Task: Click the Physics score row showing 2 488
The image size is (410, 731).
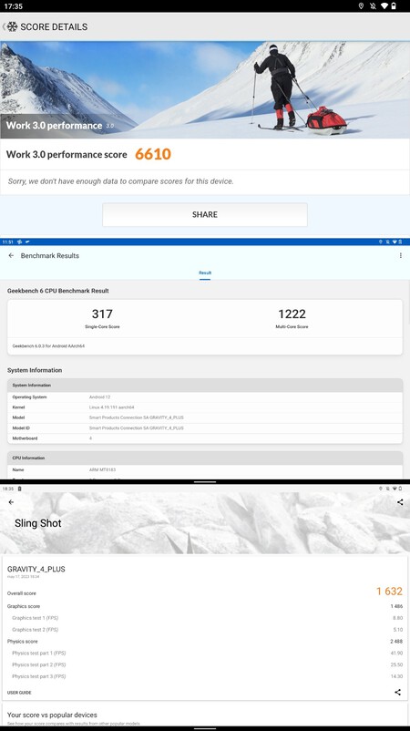Action: (205, 642)
